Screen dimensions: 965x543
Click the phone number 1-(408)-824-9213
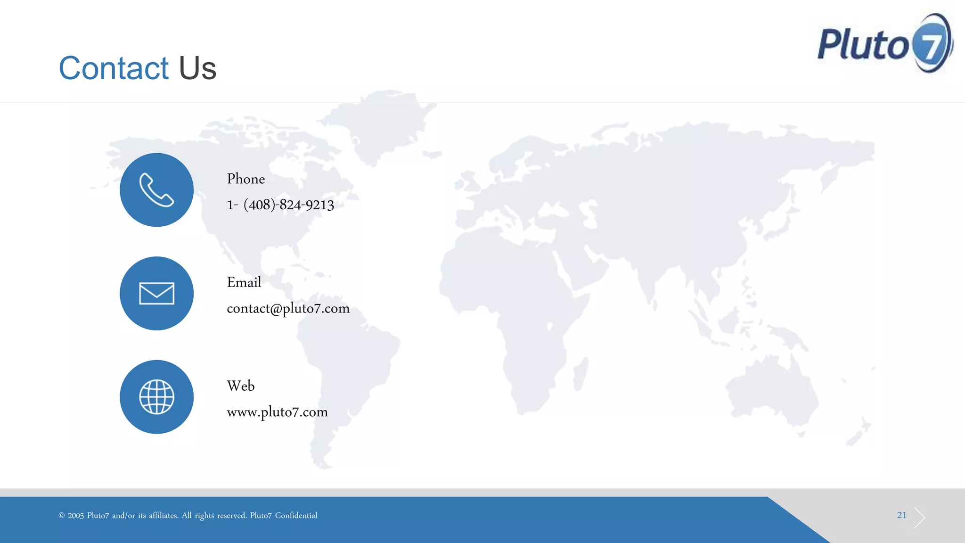point(280,205)
